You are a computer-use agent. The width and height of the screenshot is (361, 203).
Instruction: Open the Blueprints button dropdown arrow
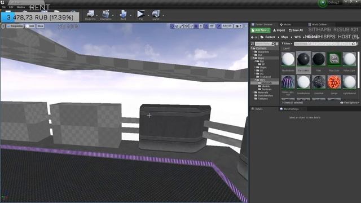(x=97, y=15)
